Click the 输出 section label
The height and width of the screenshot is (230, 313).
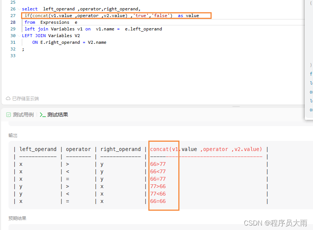[x=13, y=135]
